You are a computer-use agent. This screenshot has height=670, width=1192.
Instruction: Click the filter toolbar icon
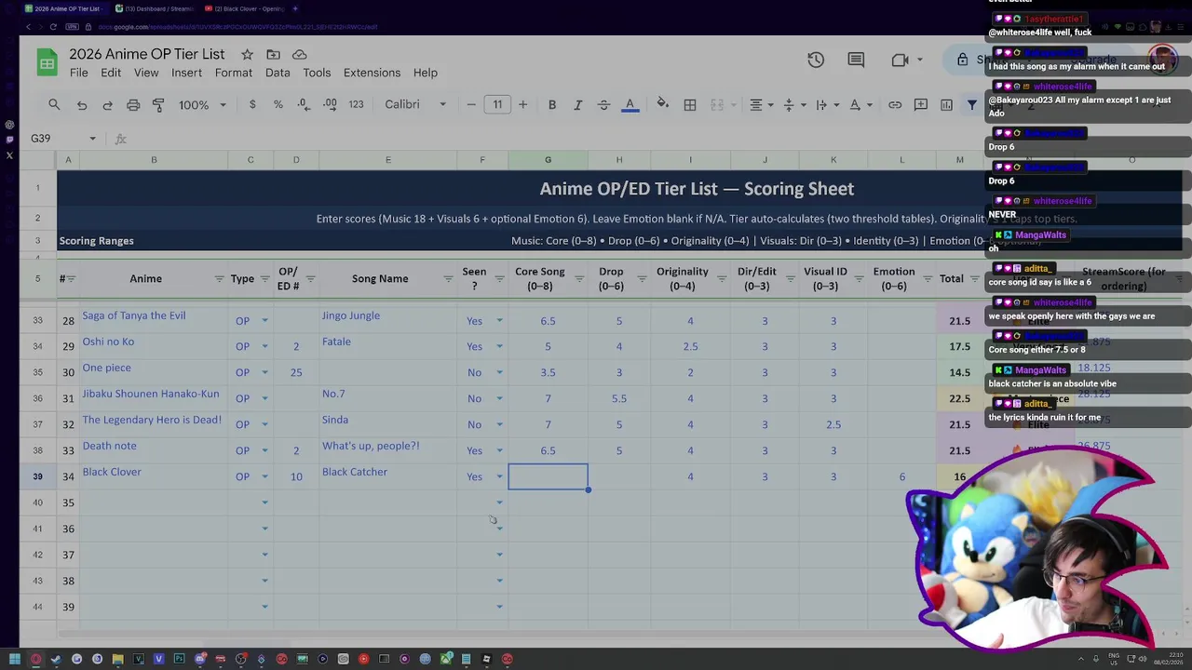pyautogui.click(x=972, y=105)
